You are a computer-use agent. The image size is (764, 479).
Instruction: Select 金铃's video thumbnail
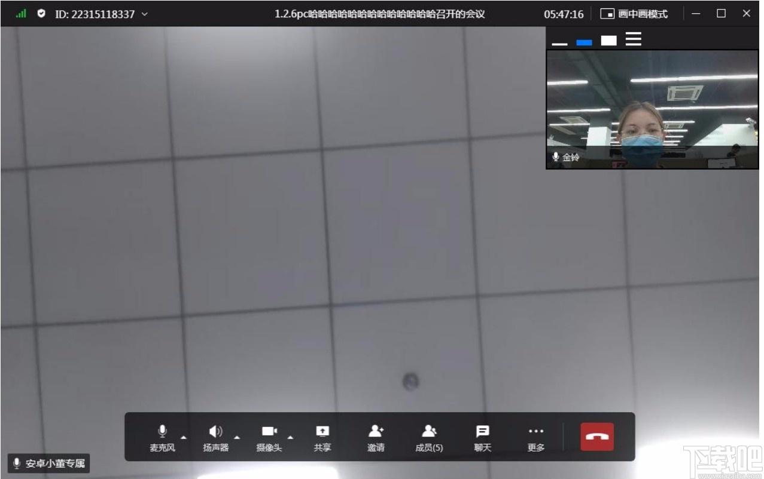(x=652, y=109)
